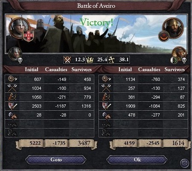Click the Goto button
The image size is (192, 171).
(x=56, y=160)
